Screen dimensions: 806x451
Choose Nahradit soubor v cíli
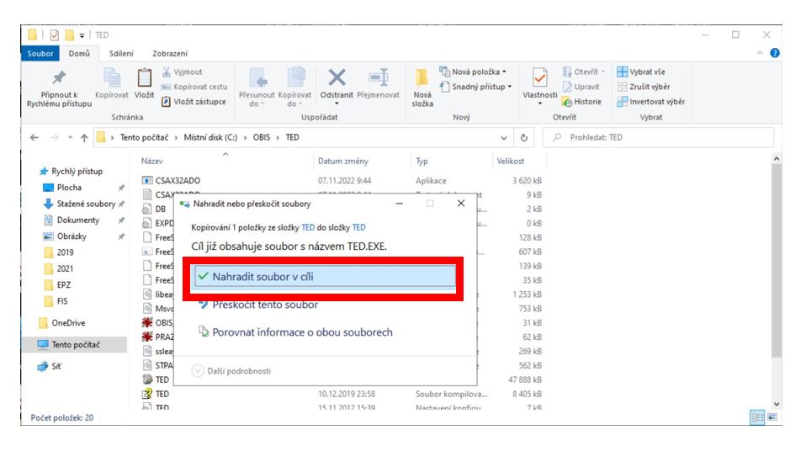coord(324,275)
